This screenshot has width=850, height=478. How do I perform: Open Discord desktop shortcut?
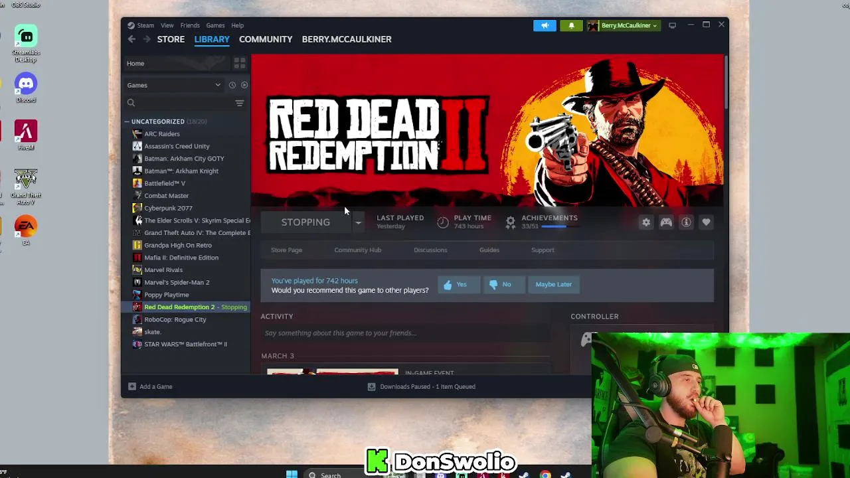[26, 88]
